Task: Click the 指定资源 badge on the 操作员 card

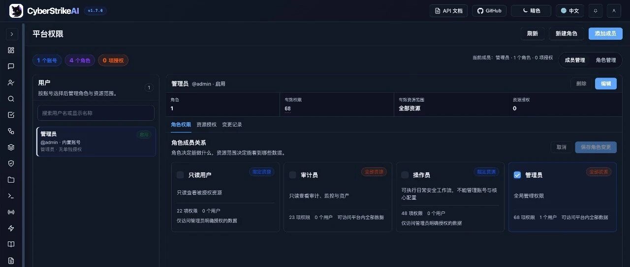Action: coord(486,172)
